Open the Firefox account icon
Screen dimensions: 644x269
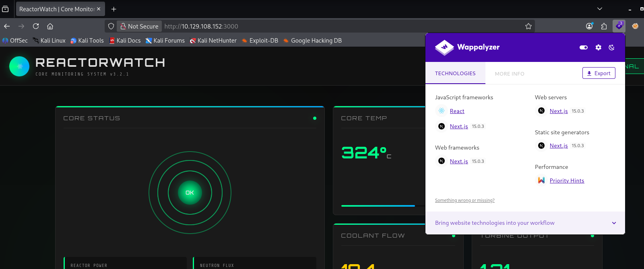tap(589, 26)
